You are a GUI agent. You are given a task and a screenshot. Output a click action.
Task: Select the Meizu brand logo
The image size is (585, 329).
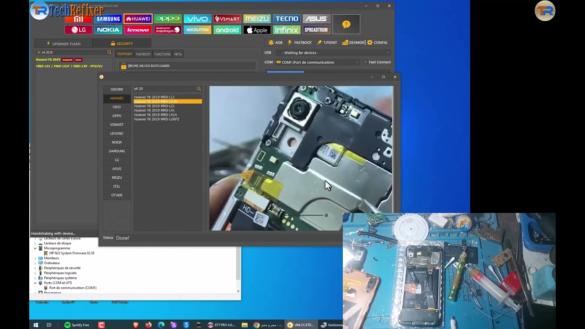coord(257,19)
